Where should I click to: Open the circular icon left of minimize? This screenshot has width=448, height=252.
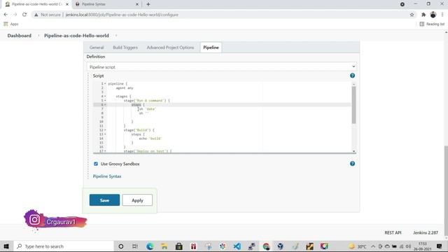pos(402,4)
